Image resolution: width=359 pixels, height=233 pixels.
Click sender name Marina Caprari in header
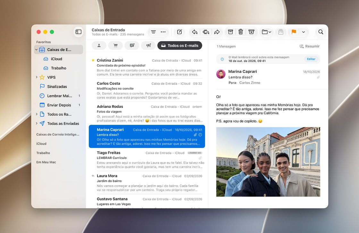tap(242, 72)
